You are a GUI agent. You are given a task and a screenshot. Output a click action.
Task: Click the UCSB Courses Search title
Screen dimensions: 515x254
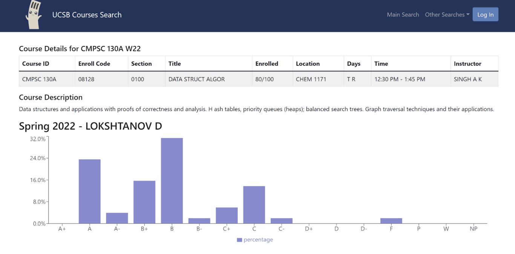[87, 15]
